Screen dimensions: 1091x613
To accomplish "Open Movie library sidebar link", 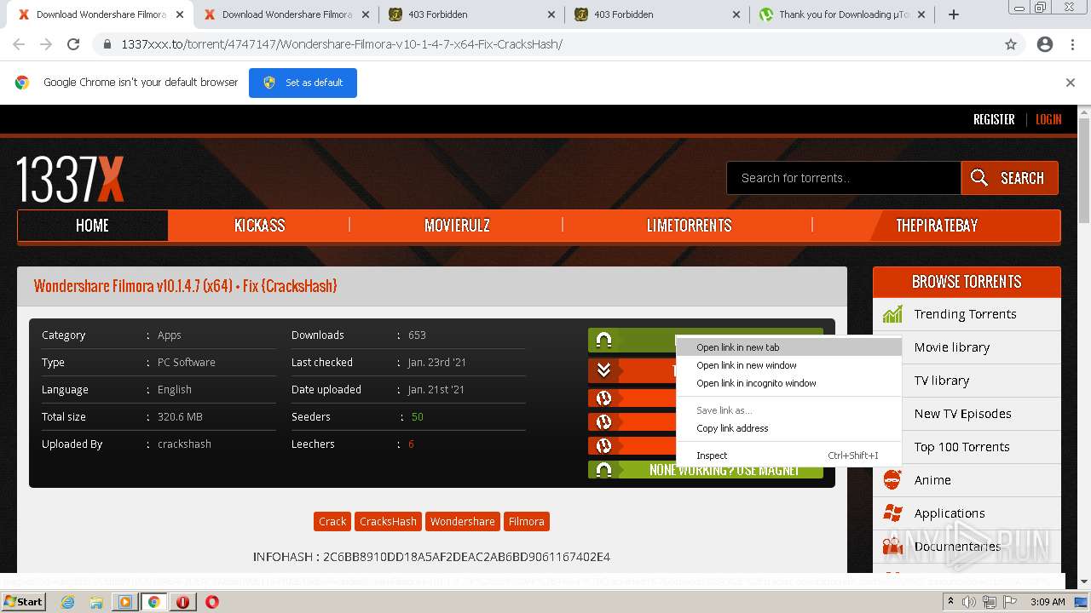I will (x=951, y=347).
